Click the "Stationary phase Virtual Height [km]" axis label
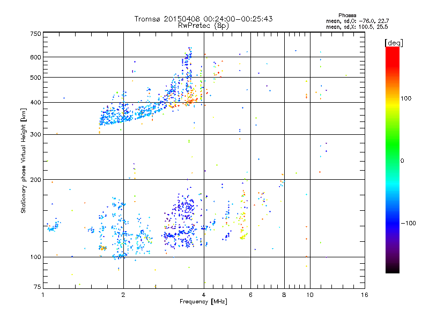The width and height of the screenshot is (429, 321). click(24, 160)
